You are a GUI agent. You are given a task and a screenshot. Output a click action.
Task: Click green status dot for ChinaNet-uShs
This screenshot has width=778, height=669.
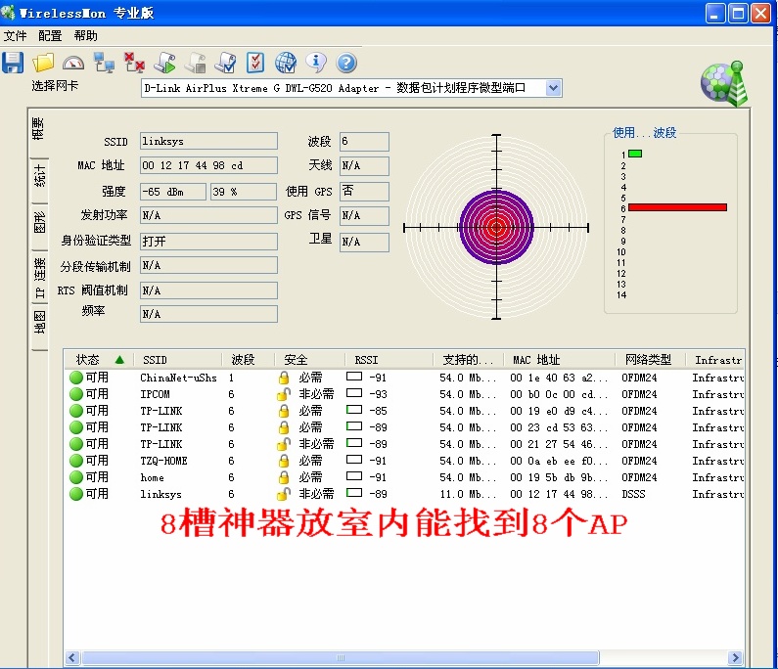pos(76,378)
